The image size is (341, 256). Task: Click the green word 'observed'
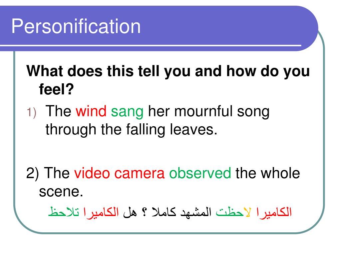200,173
